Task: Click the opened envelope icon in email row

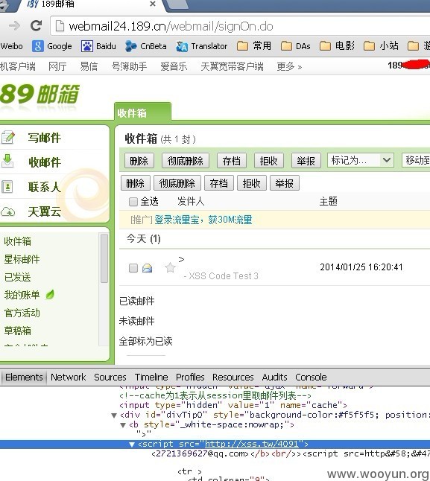Action: 148,268
